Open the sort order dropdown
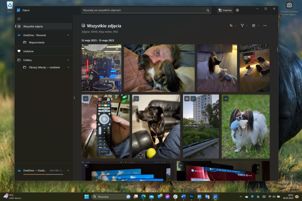302x201 pixels. click(x=233, y=26)
